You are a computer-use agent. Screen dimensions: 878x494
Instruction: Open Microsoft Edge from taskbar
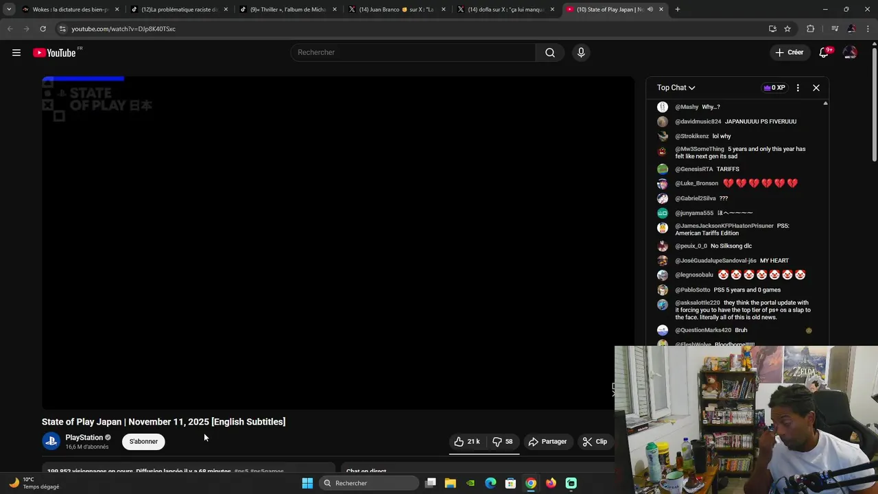pos(490,483)
